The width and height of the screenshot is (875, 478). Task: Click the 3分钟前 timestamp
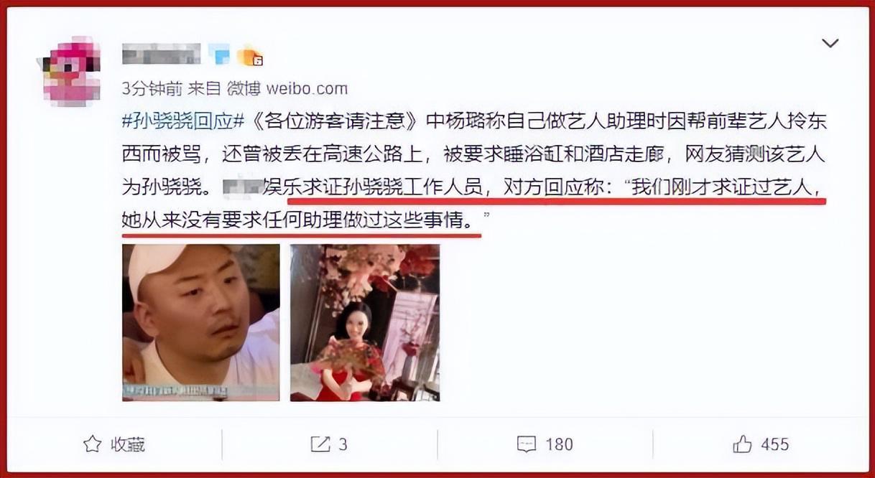tap(152, 89)
